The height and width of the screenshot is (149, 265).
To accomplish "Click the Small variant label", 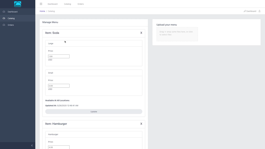I will coord(51,73).
